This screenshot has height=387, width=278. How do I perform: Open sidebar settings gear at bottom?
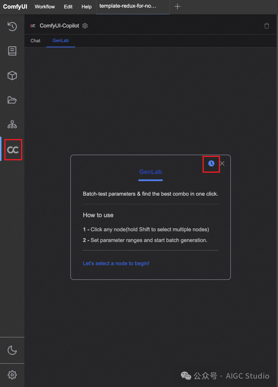[12, 375]
